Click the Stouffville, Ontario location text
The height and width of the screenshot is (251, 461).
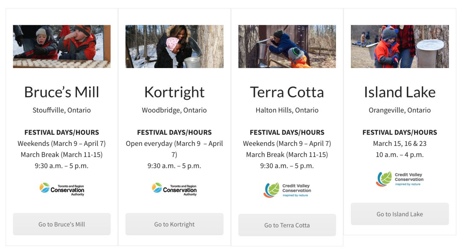tap(62, 110)
